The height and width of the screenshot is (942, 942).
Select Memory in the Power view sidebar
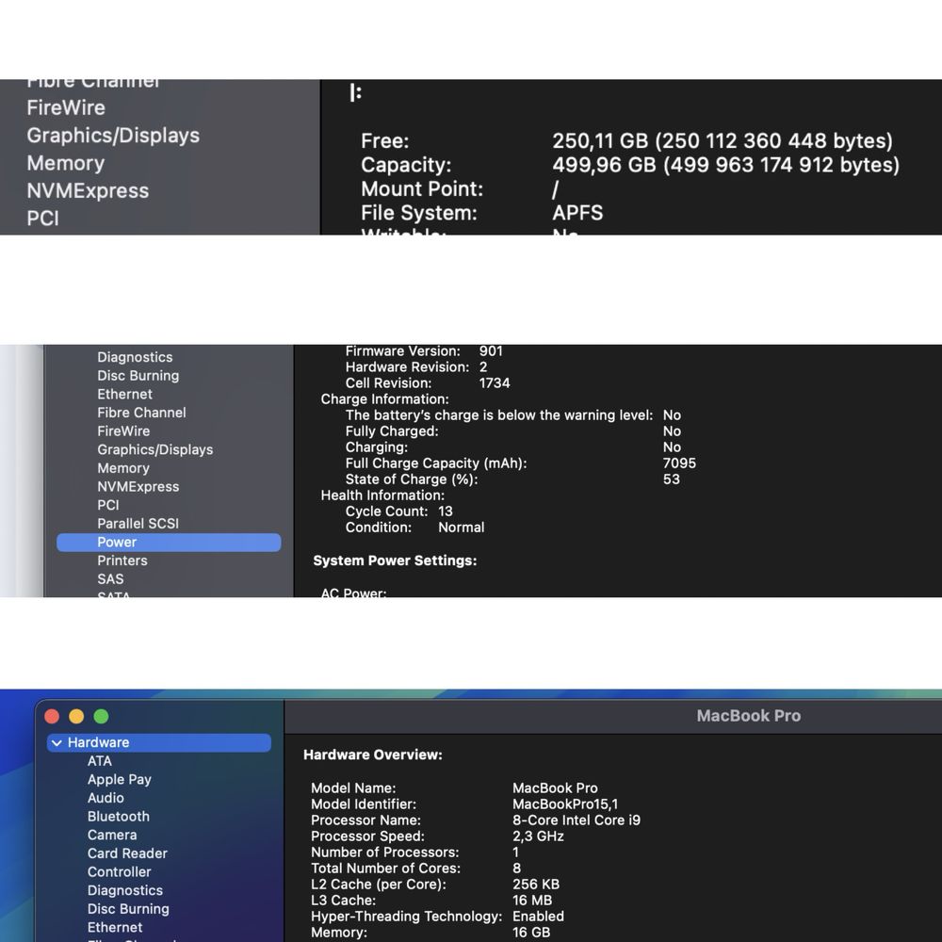123,468
